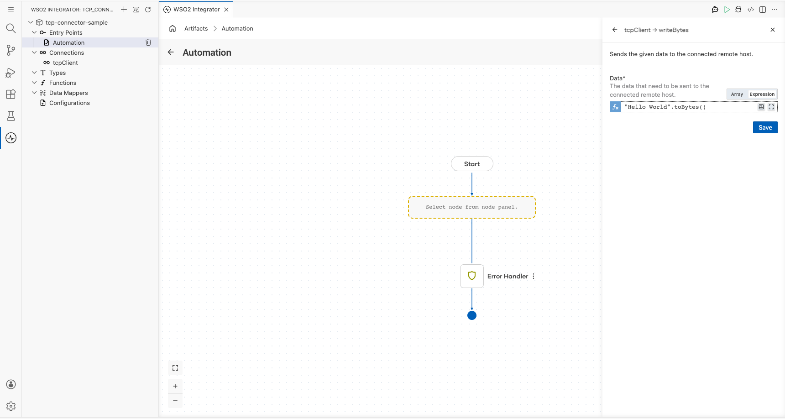Refresh the integrator project tree

coord(148,9)
